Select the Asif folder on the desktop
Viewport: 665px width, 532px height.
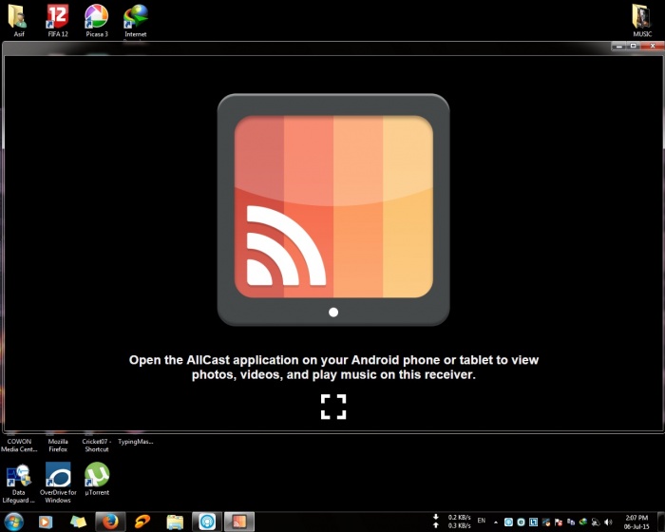[19, 20]
